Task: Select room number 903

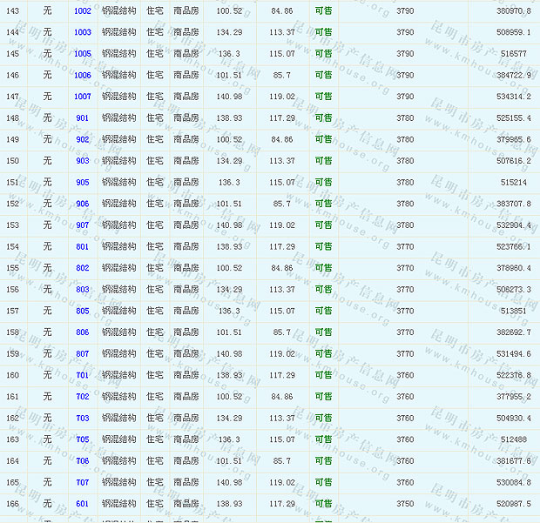Action: [83, 161]
